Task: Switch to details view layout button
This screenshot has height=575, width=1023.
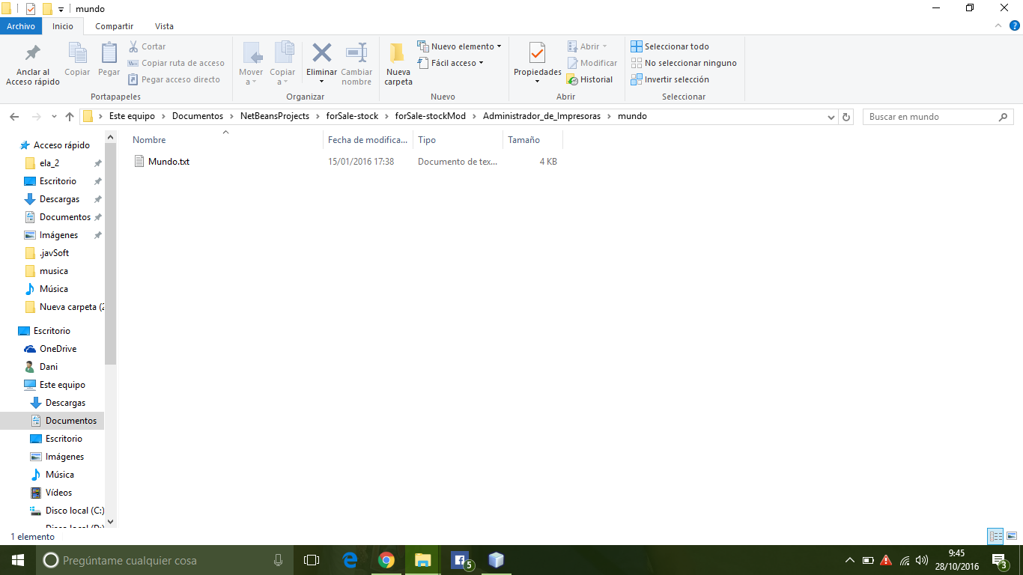Action: 995,536
